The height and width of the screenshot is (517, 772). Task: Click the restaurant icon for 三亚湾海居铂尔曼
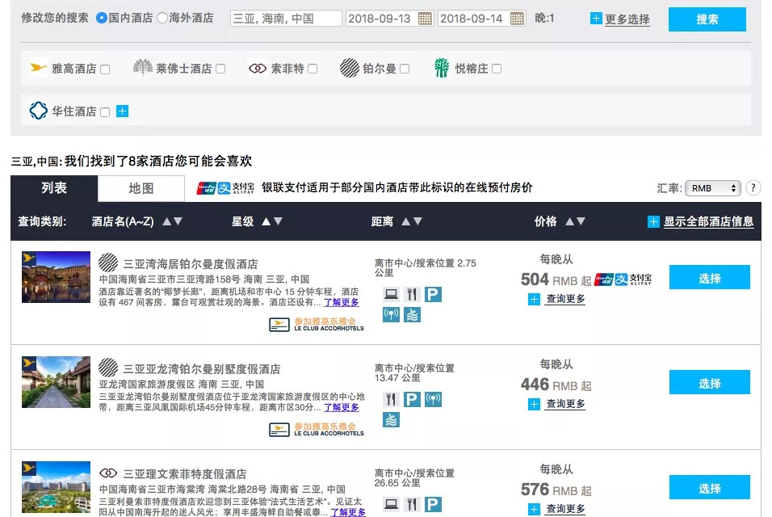[x=412, y=294]
